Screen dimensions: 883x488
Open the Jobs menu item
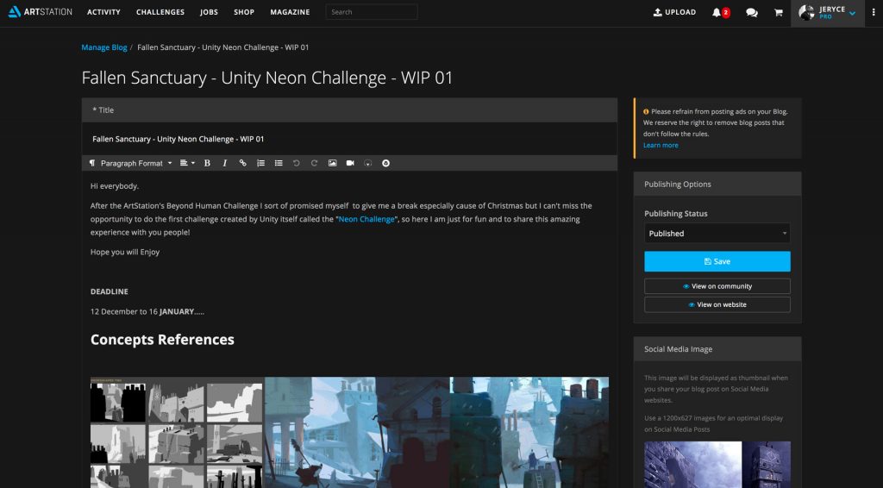tap(209, 12)
